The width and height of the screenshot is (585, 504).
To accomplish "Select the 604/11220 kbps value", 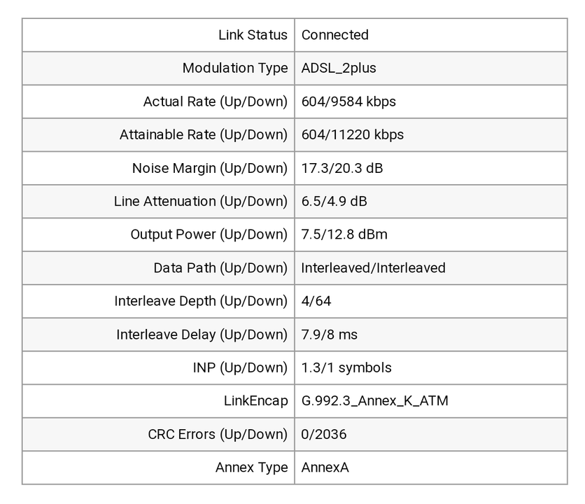I will [352, 135].
